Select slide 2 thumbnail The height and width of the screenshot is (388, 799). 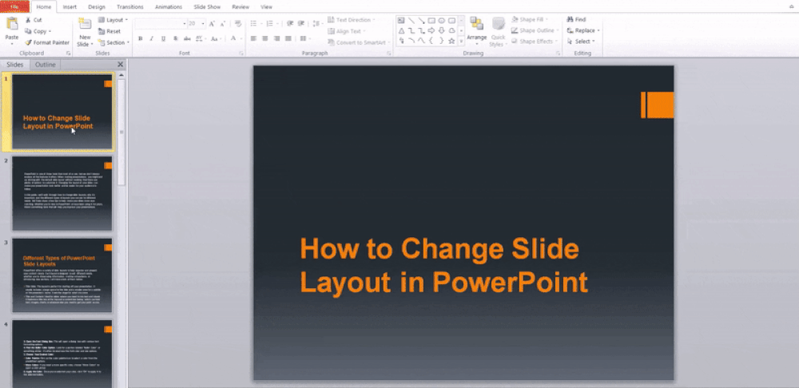pyautogui.click(x=62, y=193)
